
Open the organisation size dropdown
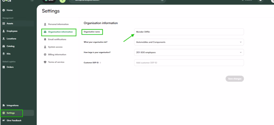point(189,52)
